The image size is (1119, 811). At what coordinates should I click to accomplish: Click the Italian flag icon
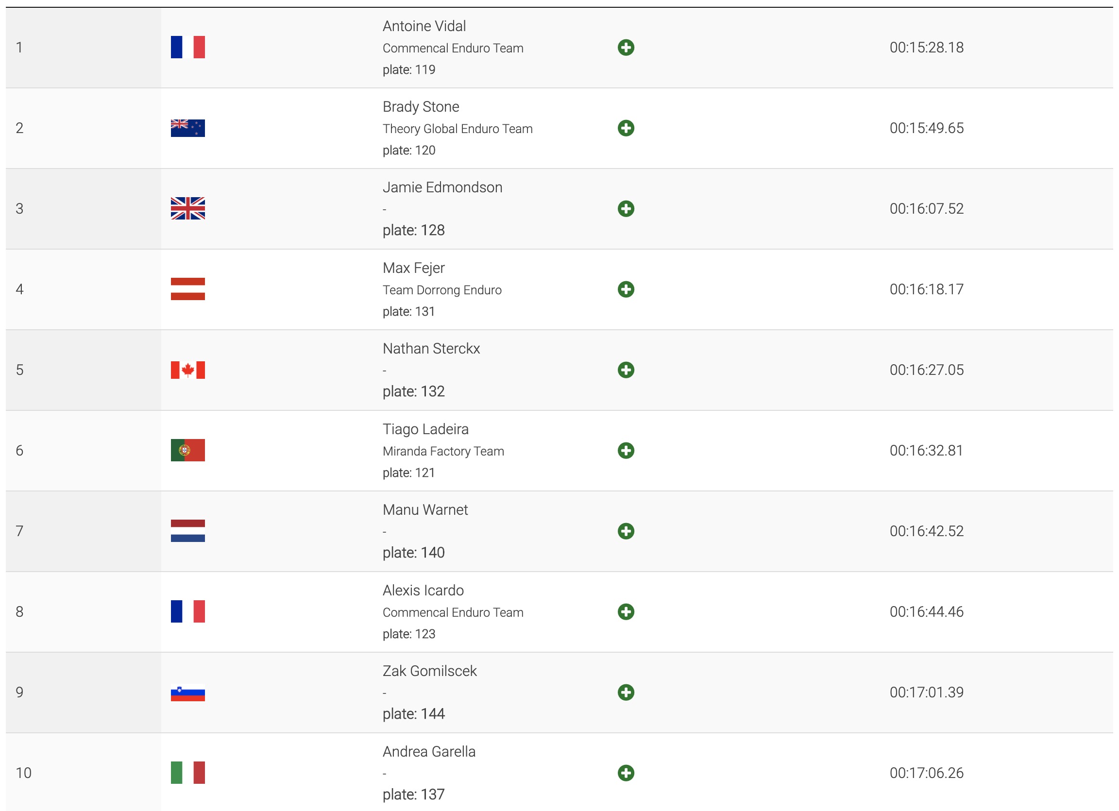[187, 773]
